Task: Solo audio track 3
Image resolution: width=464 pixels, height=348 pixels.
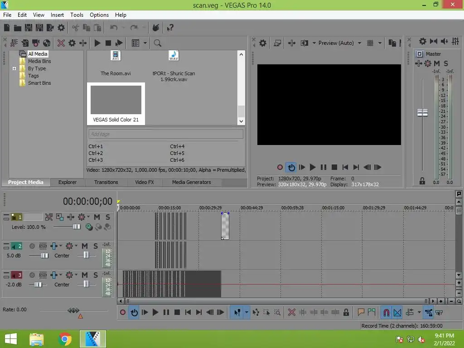Action: (96, 275)
